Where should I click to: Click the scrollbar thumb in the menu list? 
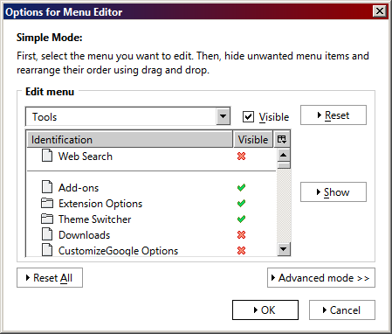pyautogui.click(x=284, y=165)
